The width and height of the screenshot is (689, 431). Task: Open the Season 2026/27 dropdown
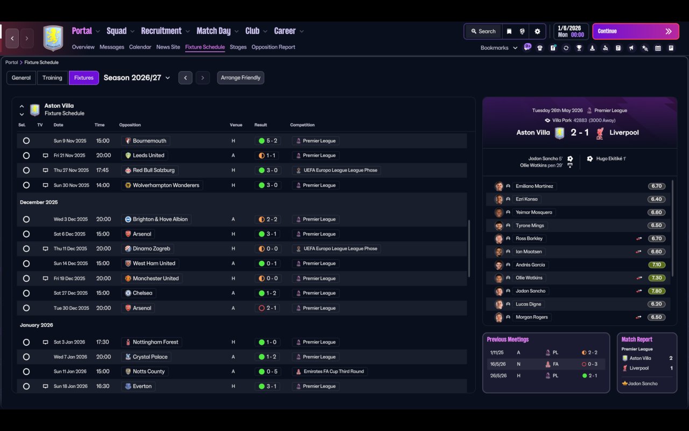point(137,78)
